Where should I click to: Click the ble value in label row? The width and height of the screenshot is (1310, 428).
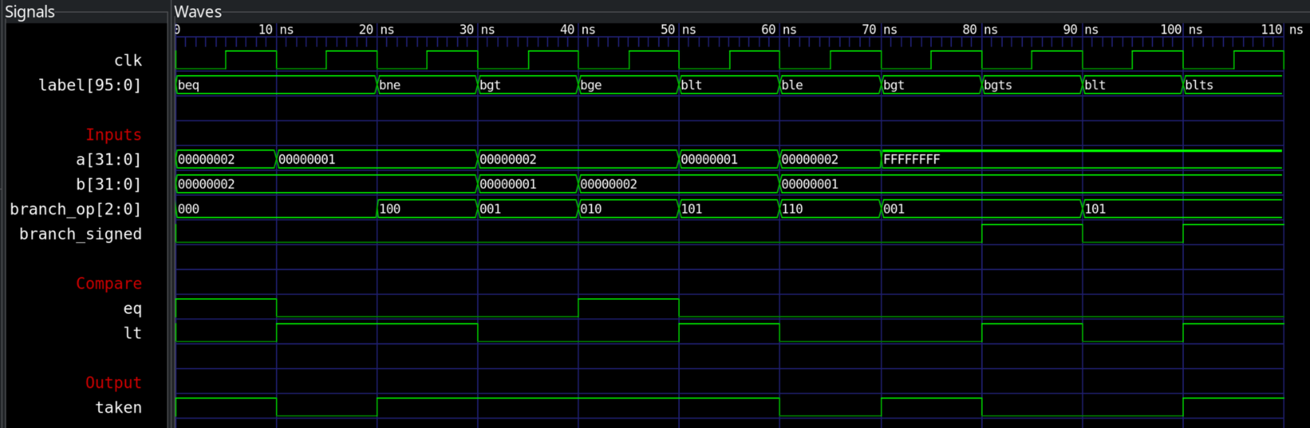792,85
